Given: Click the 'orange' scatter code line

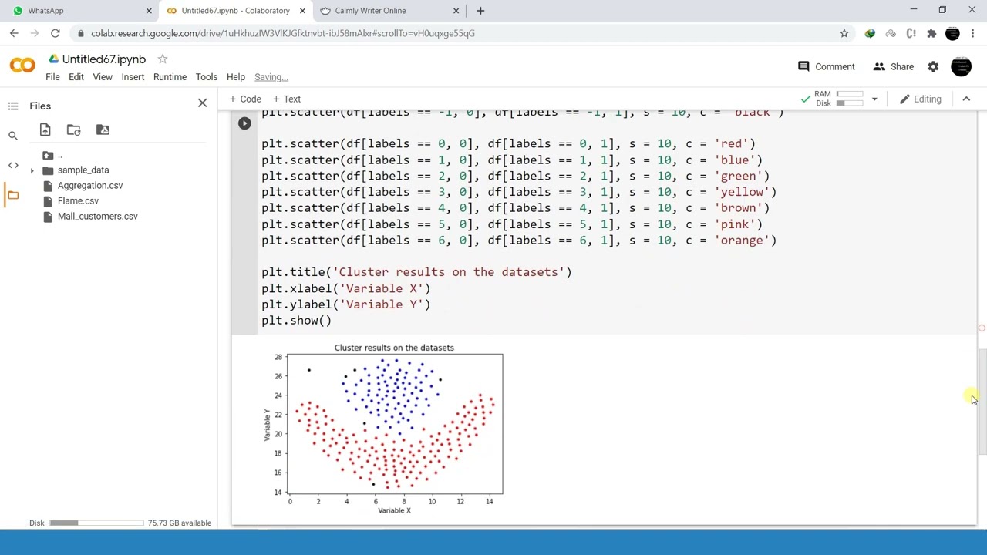Looking at the screenshot, I should tap(519, 240).
